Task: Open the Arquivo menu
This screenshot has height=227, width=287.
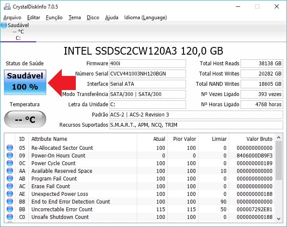Action: pyautogui.click(x=12, y=17)
